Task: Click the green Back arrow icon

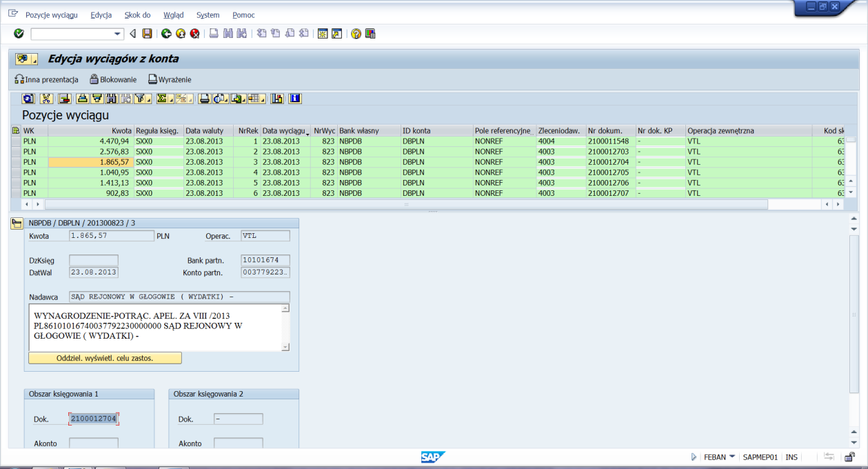Action: pyautogui.click(x=166, y=33)
